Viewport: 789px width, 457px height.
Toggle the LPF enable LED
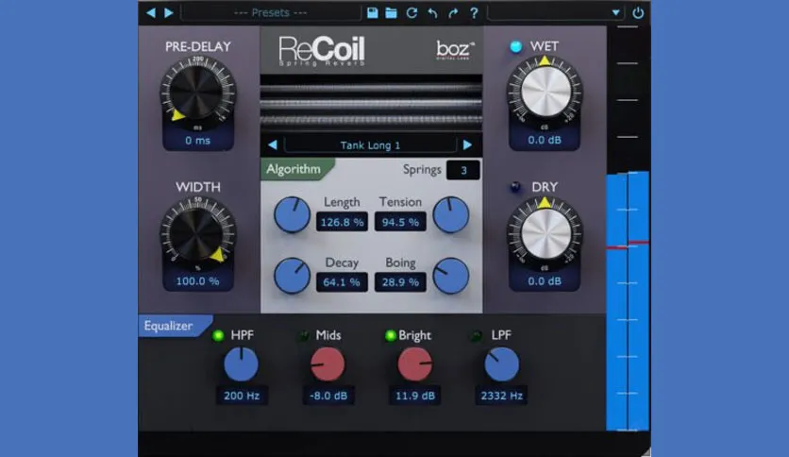point(476,336)
